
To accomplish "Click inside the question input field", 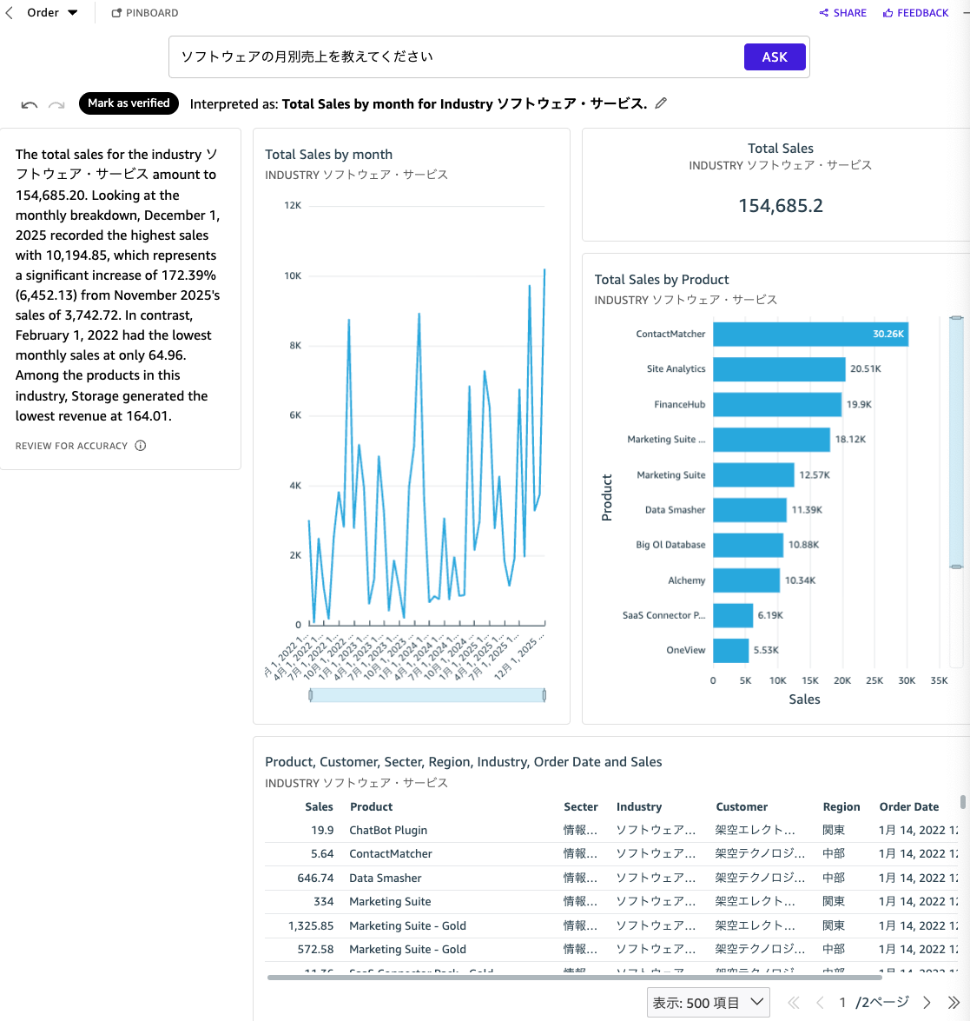I will [434, 56].
